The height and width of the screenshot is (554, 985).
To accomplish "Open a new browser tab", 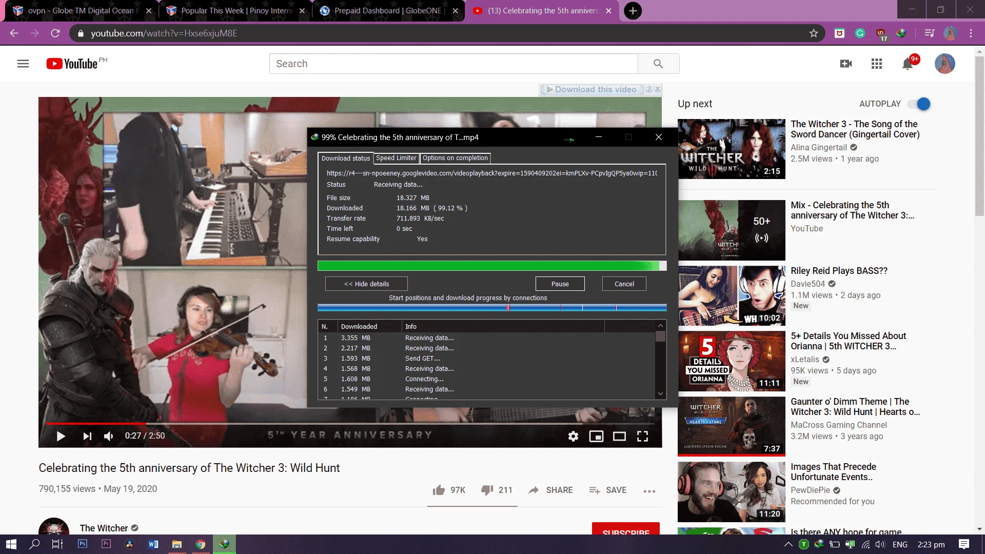I will click(633, 11).
